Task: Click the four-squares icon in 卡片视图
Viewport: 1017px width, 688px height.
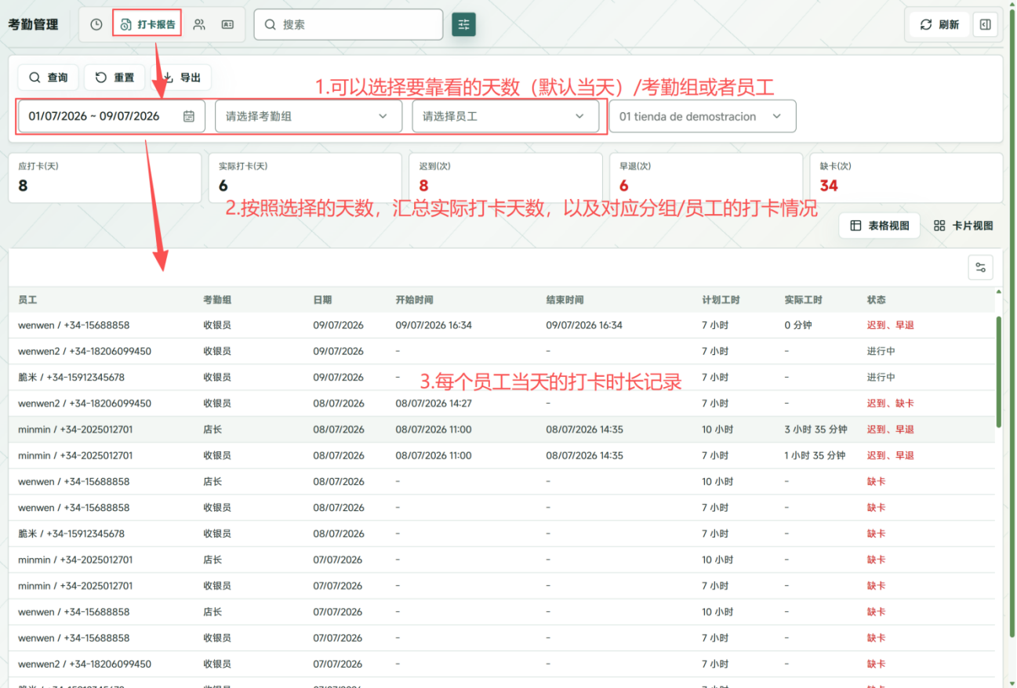Action: (939, 226)
